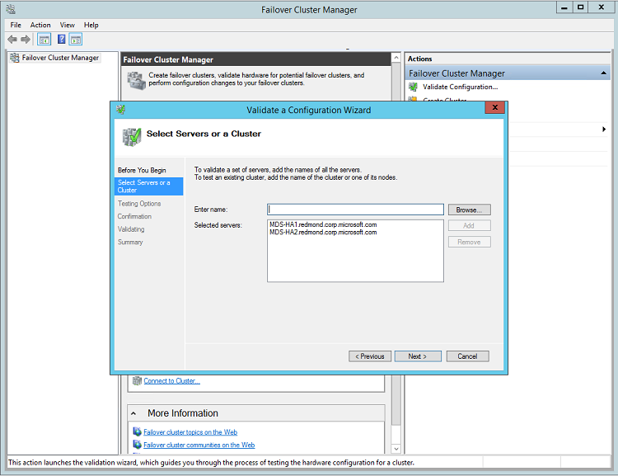
Task: Click the Connect to Cluster icon
Action: pyautogui.click(x=137, y=381)
